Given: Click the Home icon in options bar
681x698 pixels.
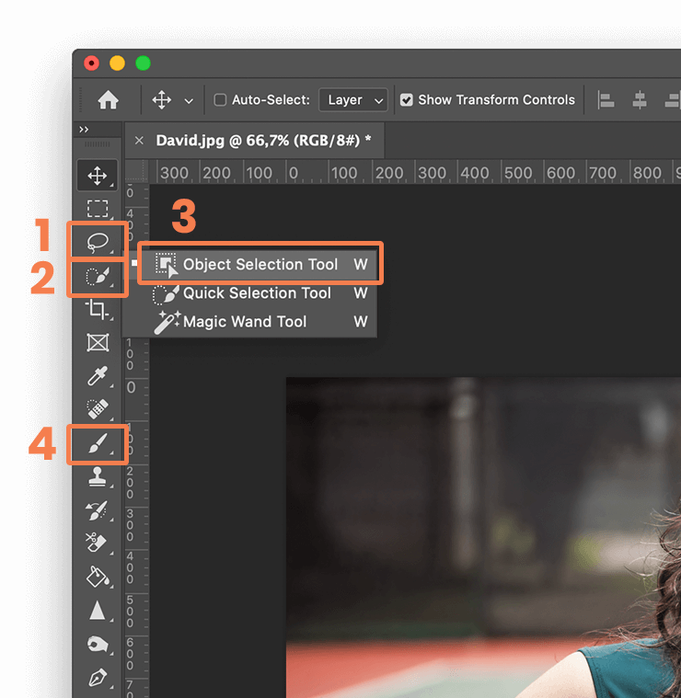Looking at the screenshot, I should tap(108, 100).
